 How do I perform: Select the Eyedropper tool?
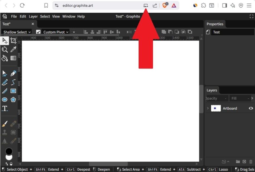pyautogui.click(x=13, y=49)
